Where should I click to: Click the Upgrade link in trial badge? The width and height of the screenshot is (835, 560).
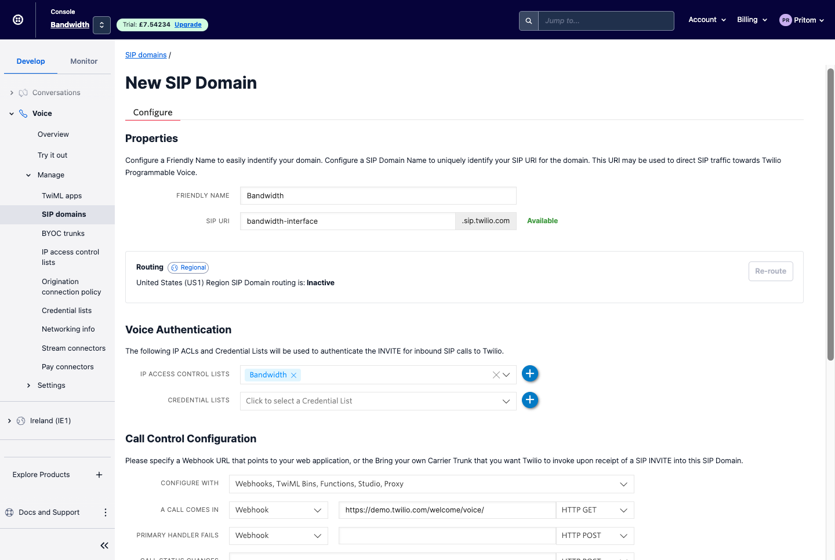pos(188,24)
